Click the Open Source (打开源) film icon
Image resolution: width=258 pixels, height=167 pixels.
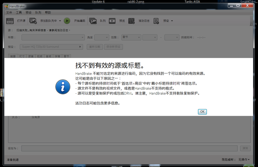10,21
